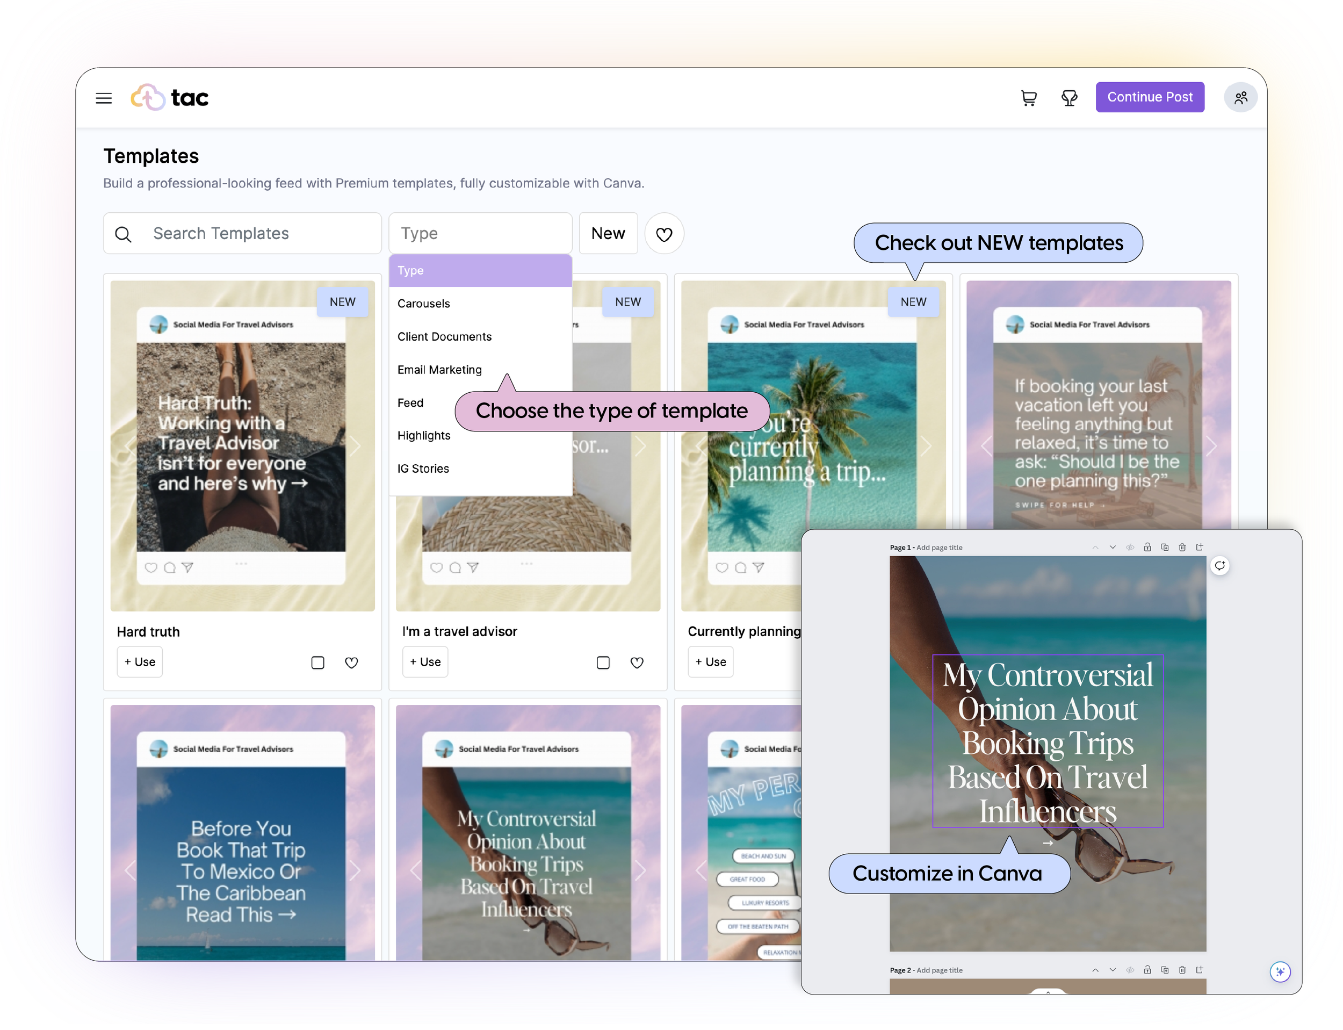The height and width of the screenshot is (1030, 1343).
Task: Favorite the Hard truth template
Action: (351, 662)
